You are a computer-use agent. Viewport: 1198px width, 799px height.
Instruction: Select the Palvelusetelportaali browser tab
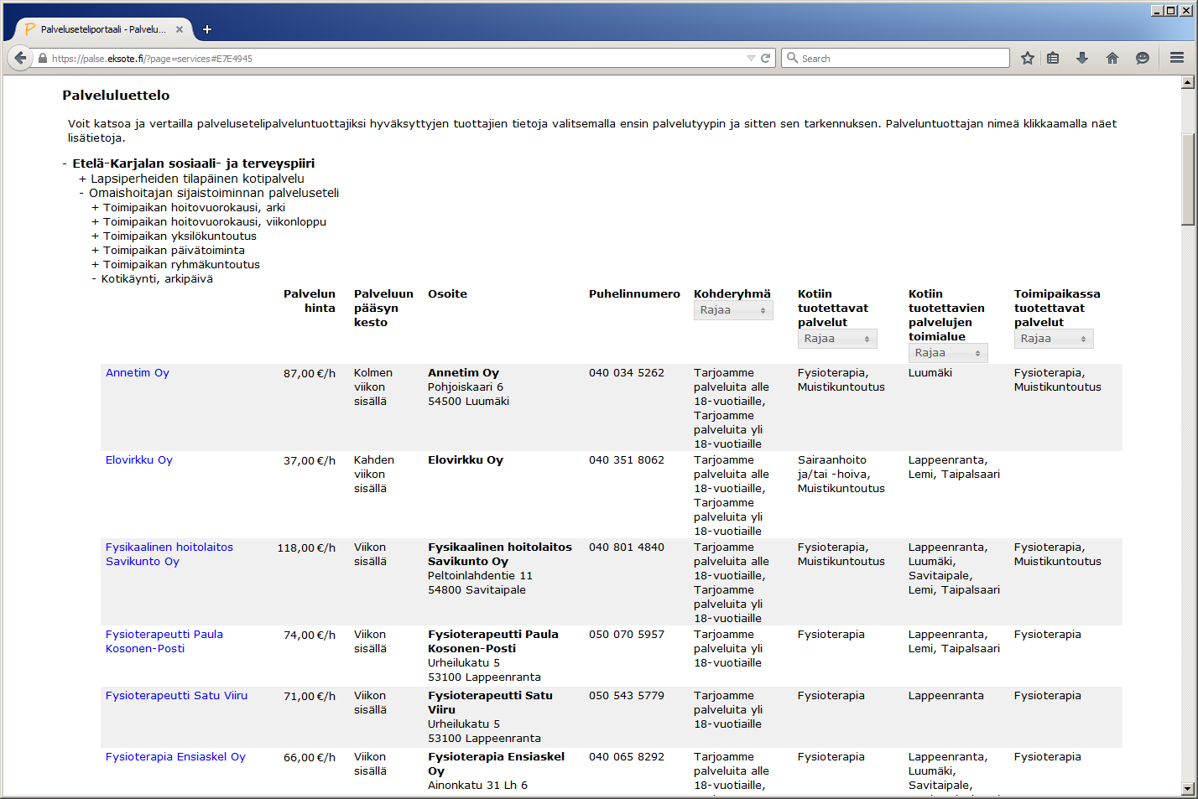click(x=102, y=29)
